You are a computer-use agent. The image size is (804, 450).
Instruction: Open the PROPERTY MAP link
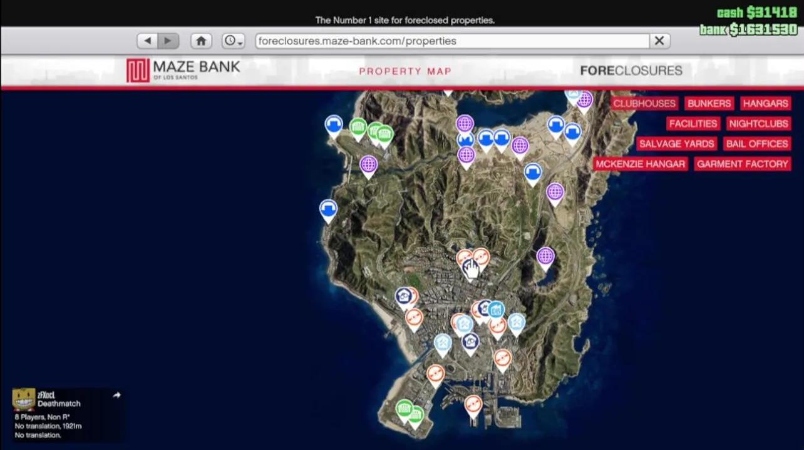coord(405,71)
